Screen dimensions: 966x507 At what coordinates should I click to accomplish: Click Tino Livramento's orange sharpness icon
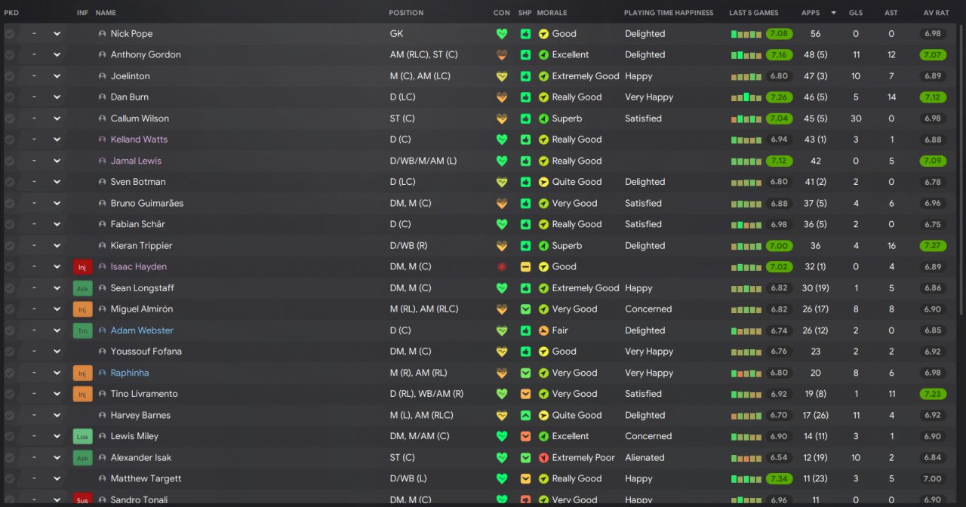pos(525,394)
